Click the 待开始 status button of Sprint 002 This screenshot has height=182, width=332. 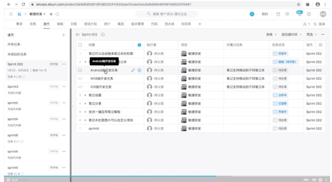[x=54, y=64]
